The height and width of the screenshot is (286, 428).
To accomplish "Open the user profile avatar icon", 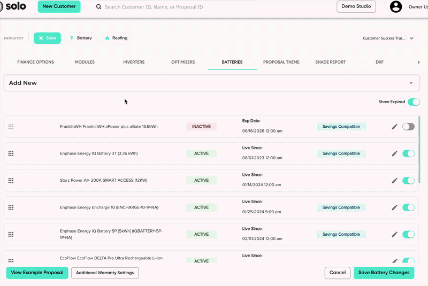I will (x=395, y=7).
